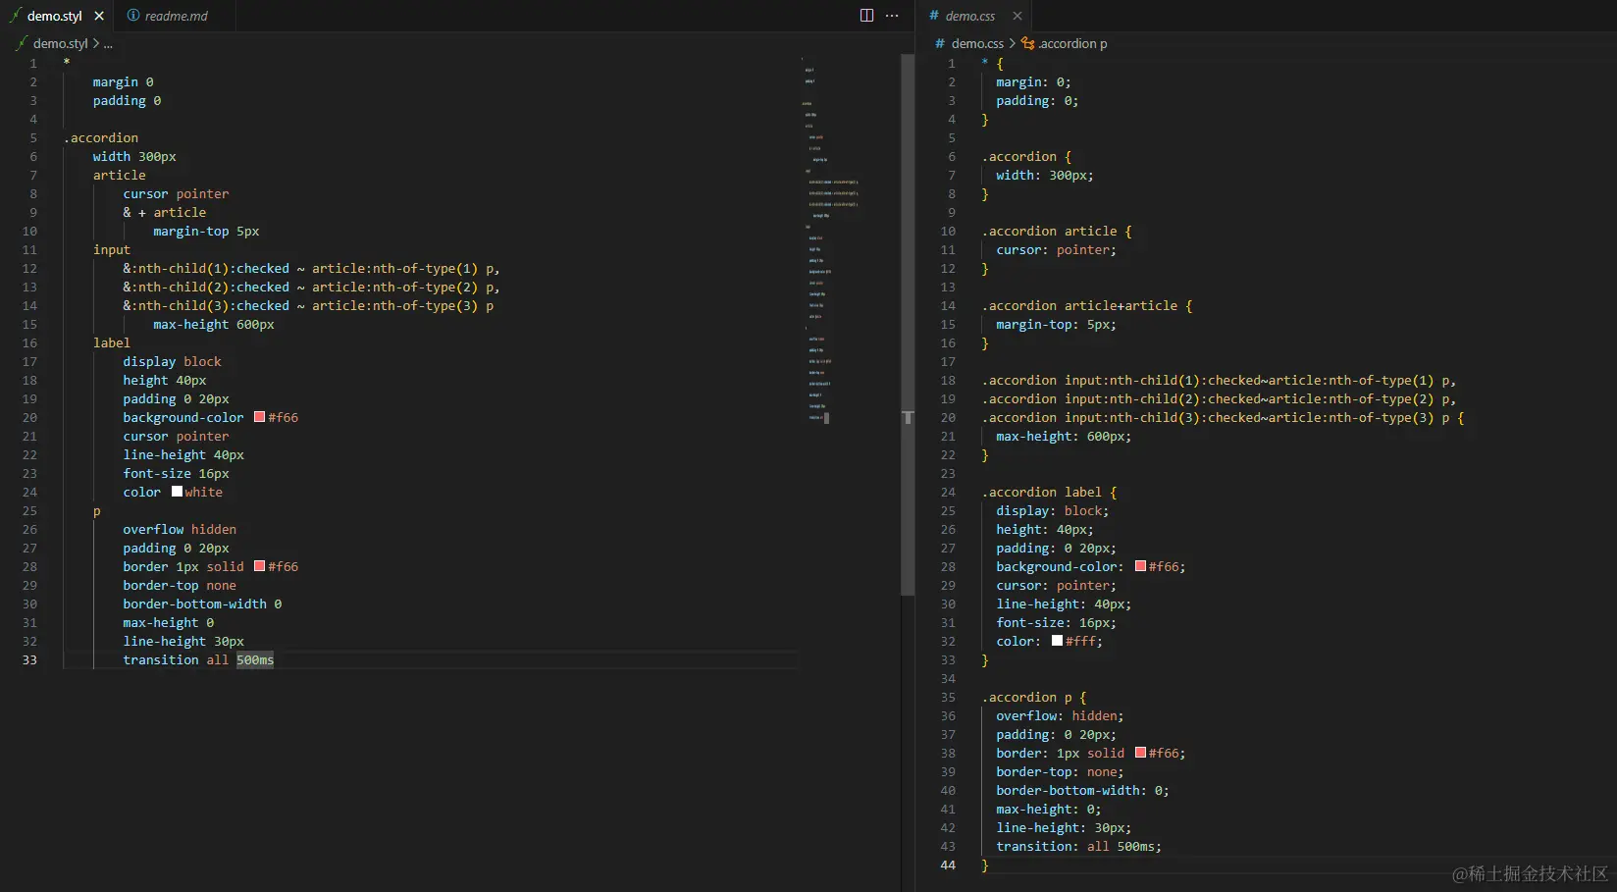
Task: Click 'display: block;' in demo.css
Action: pyautogui.click(x=1053, y=510)
